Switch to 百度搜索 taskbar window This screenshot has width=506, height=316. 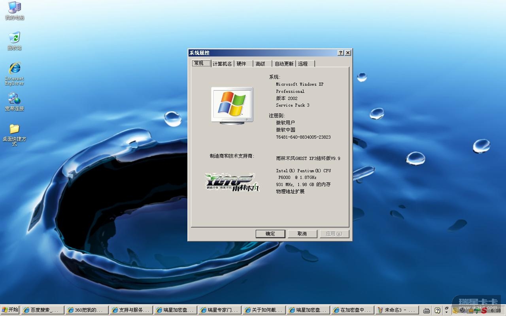point(43,310)
